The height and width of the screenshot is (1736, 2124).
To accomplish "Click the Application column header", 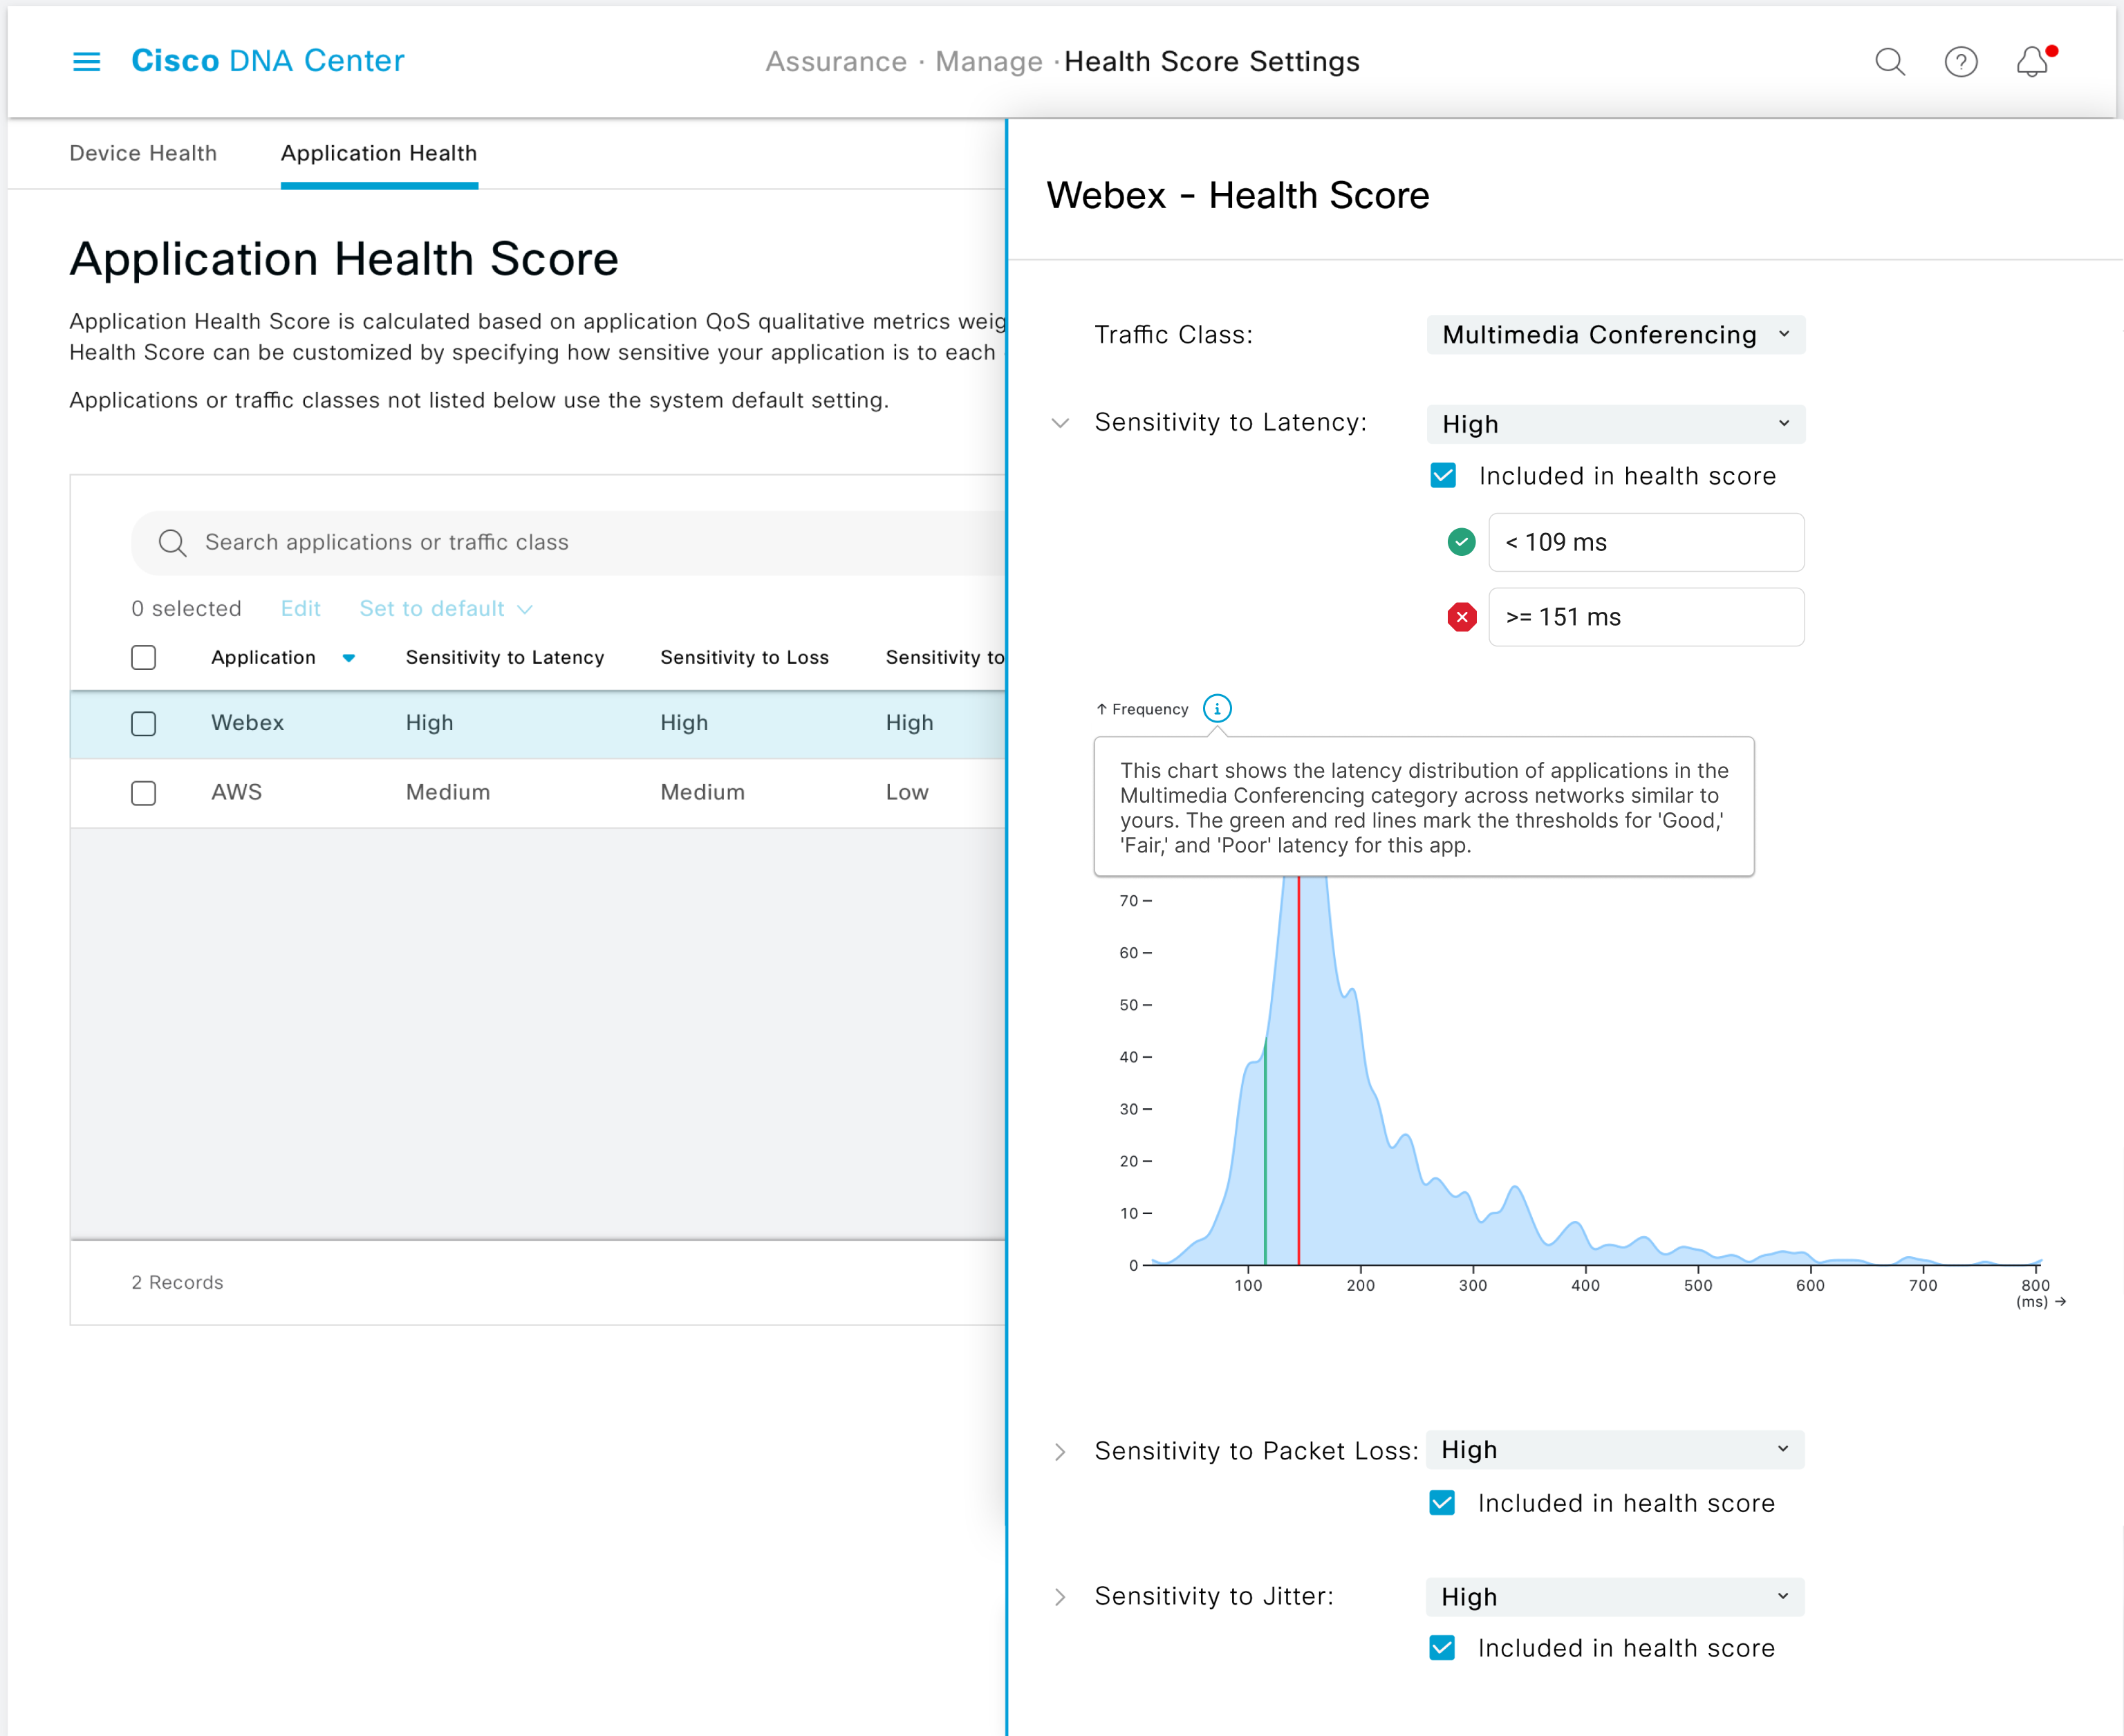I will tap(263, 657).
